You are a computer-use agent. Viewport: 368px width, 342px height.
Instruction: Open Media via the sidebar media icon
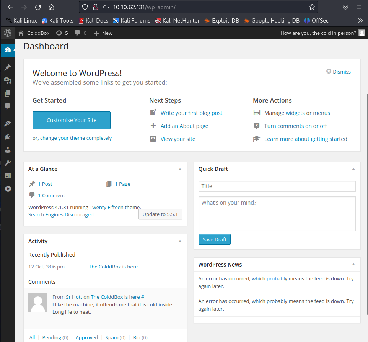pos(8,80)
